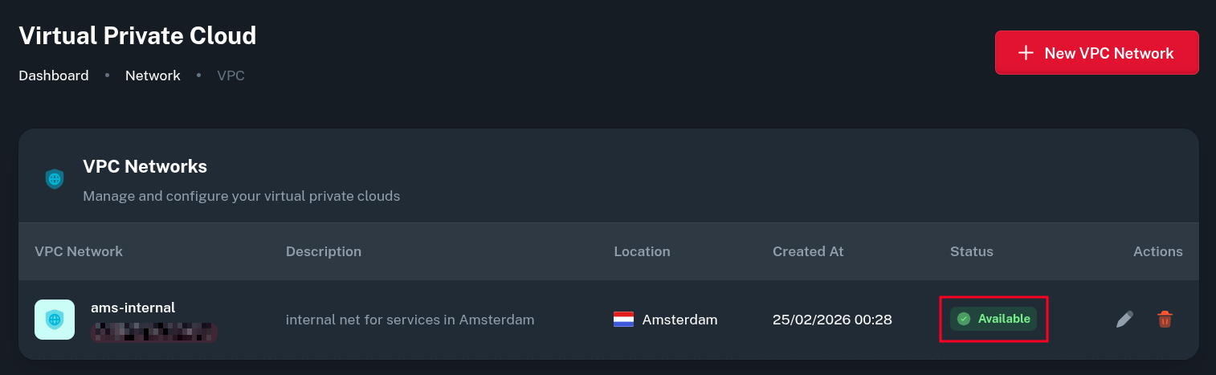Click the plus icon on New VPC Network
Image resolution: width=1216 pixels, height=375 pixels.
click(1026, 53)
